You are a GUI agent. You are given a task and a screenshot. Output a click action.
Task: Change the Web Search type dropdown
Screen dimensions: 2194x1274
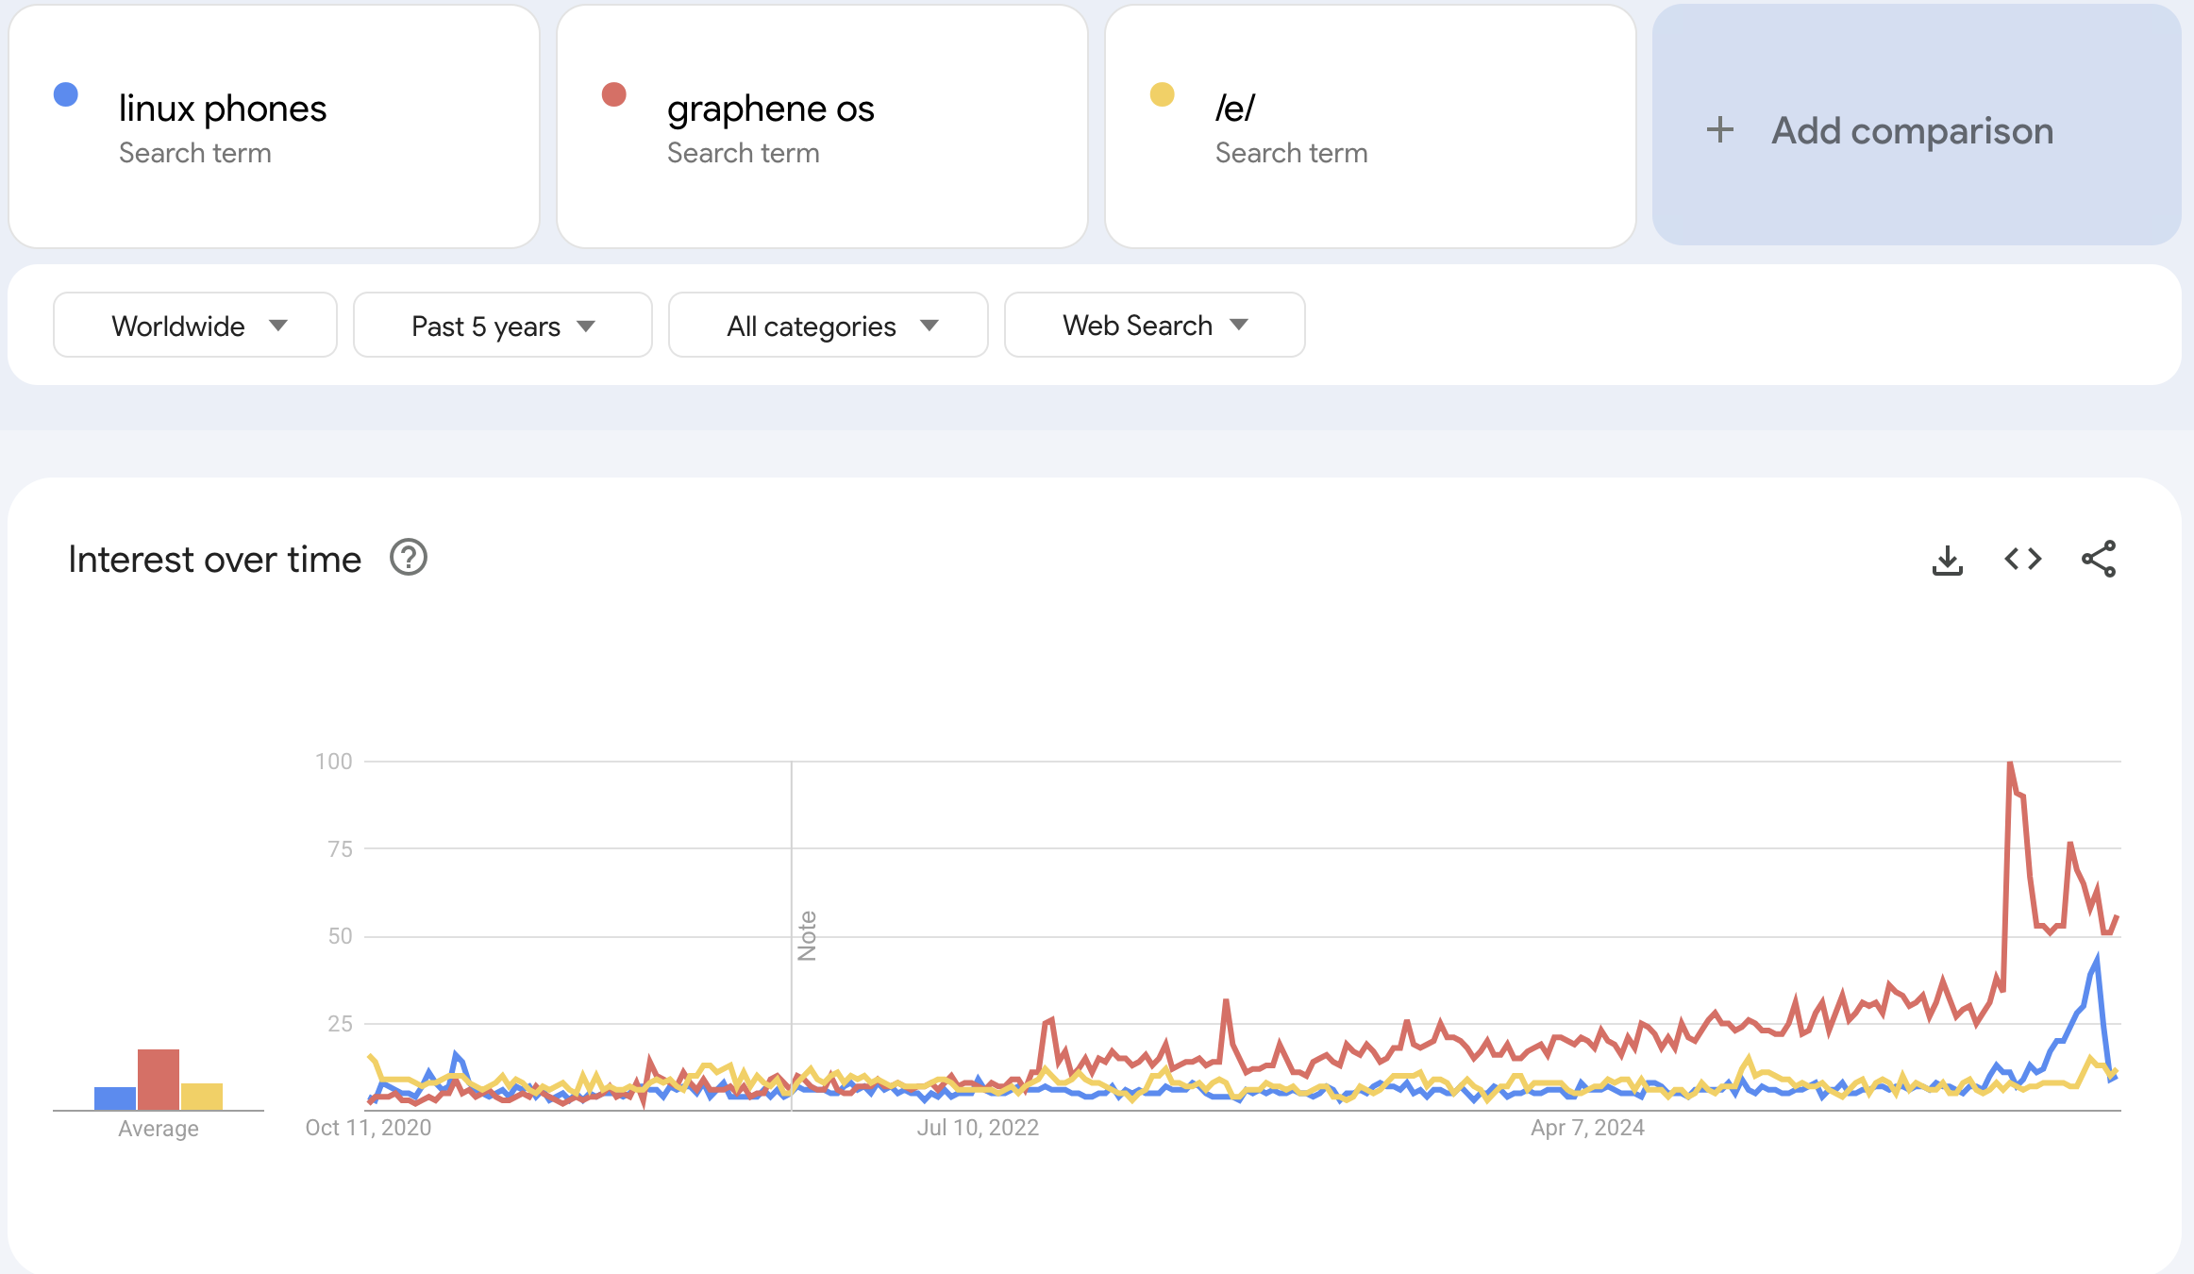[x=1154, y=326]
